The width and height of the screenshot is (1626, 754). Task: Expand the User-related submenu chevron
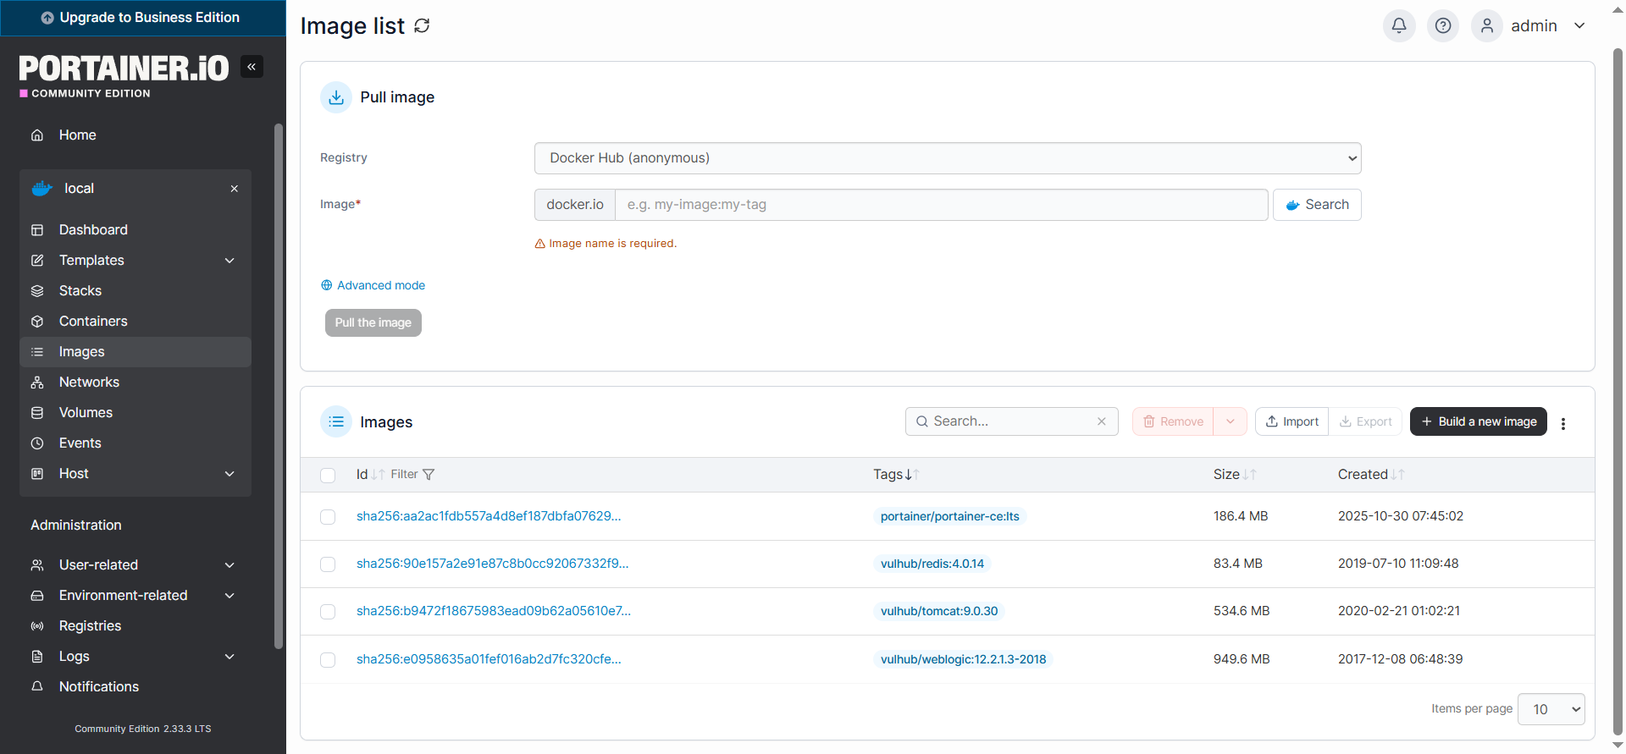[x=230, y=565]
